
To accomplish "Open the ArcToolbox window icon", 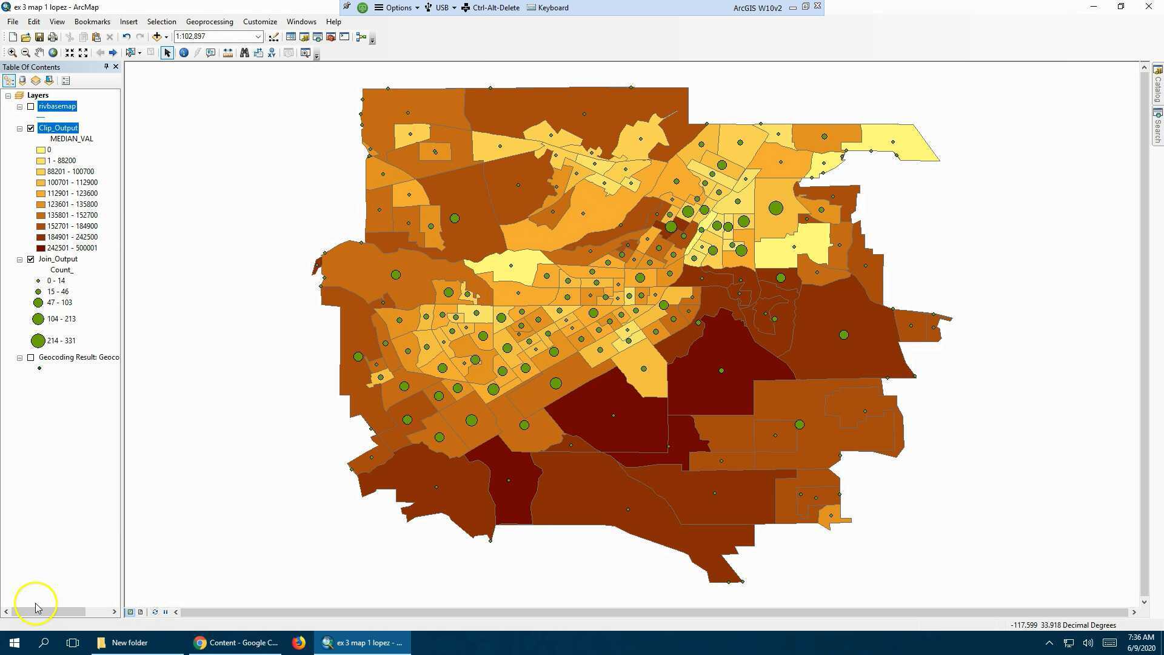I will tap(331, 37).
